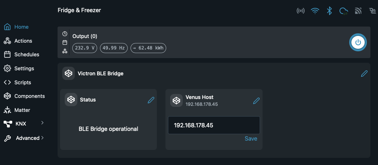Click the Output (0) title
The width and height of the screenshot is (378, 165).
[x=85, y=36]
